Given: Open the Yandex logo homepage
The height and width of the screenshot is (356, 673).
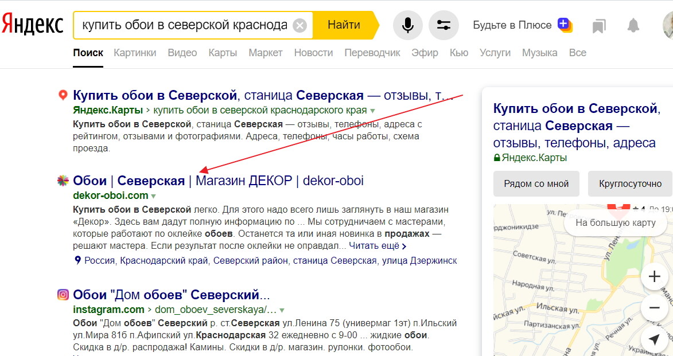Looking at the screenshot, I should coord(32,25).
